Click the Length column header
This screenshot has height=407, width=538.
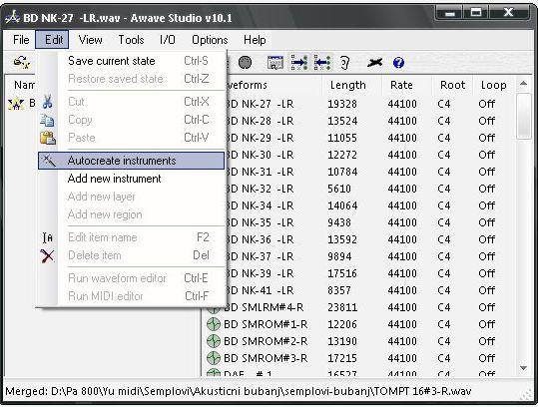[352, 85]
